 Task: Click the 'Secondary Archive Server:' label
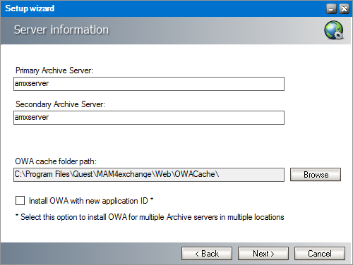pyautogui.click(x=60, y=104)
